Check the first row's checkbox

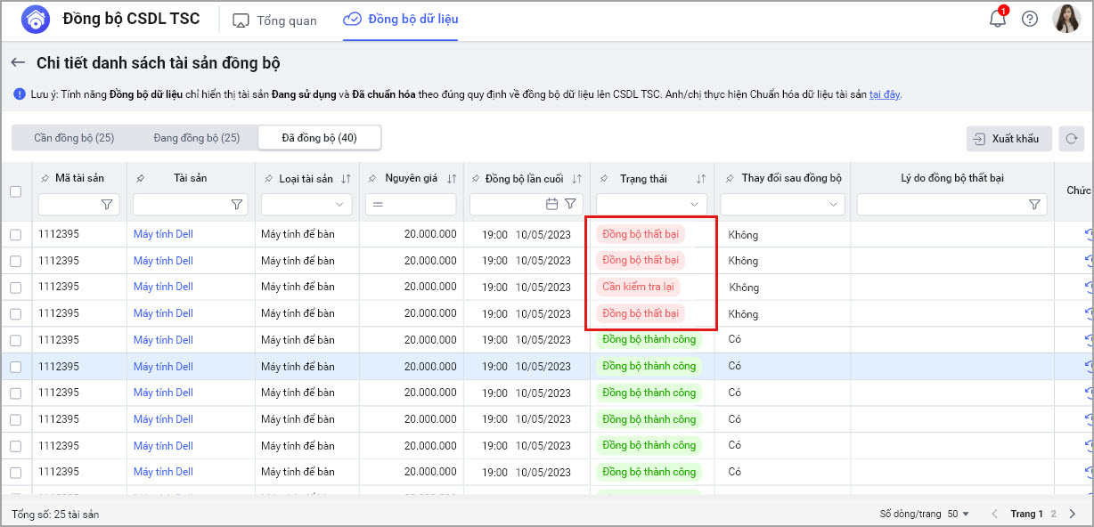coord(15,235)
